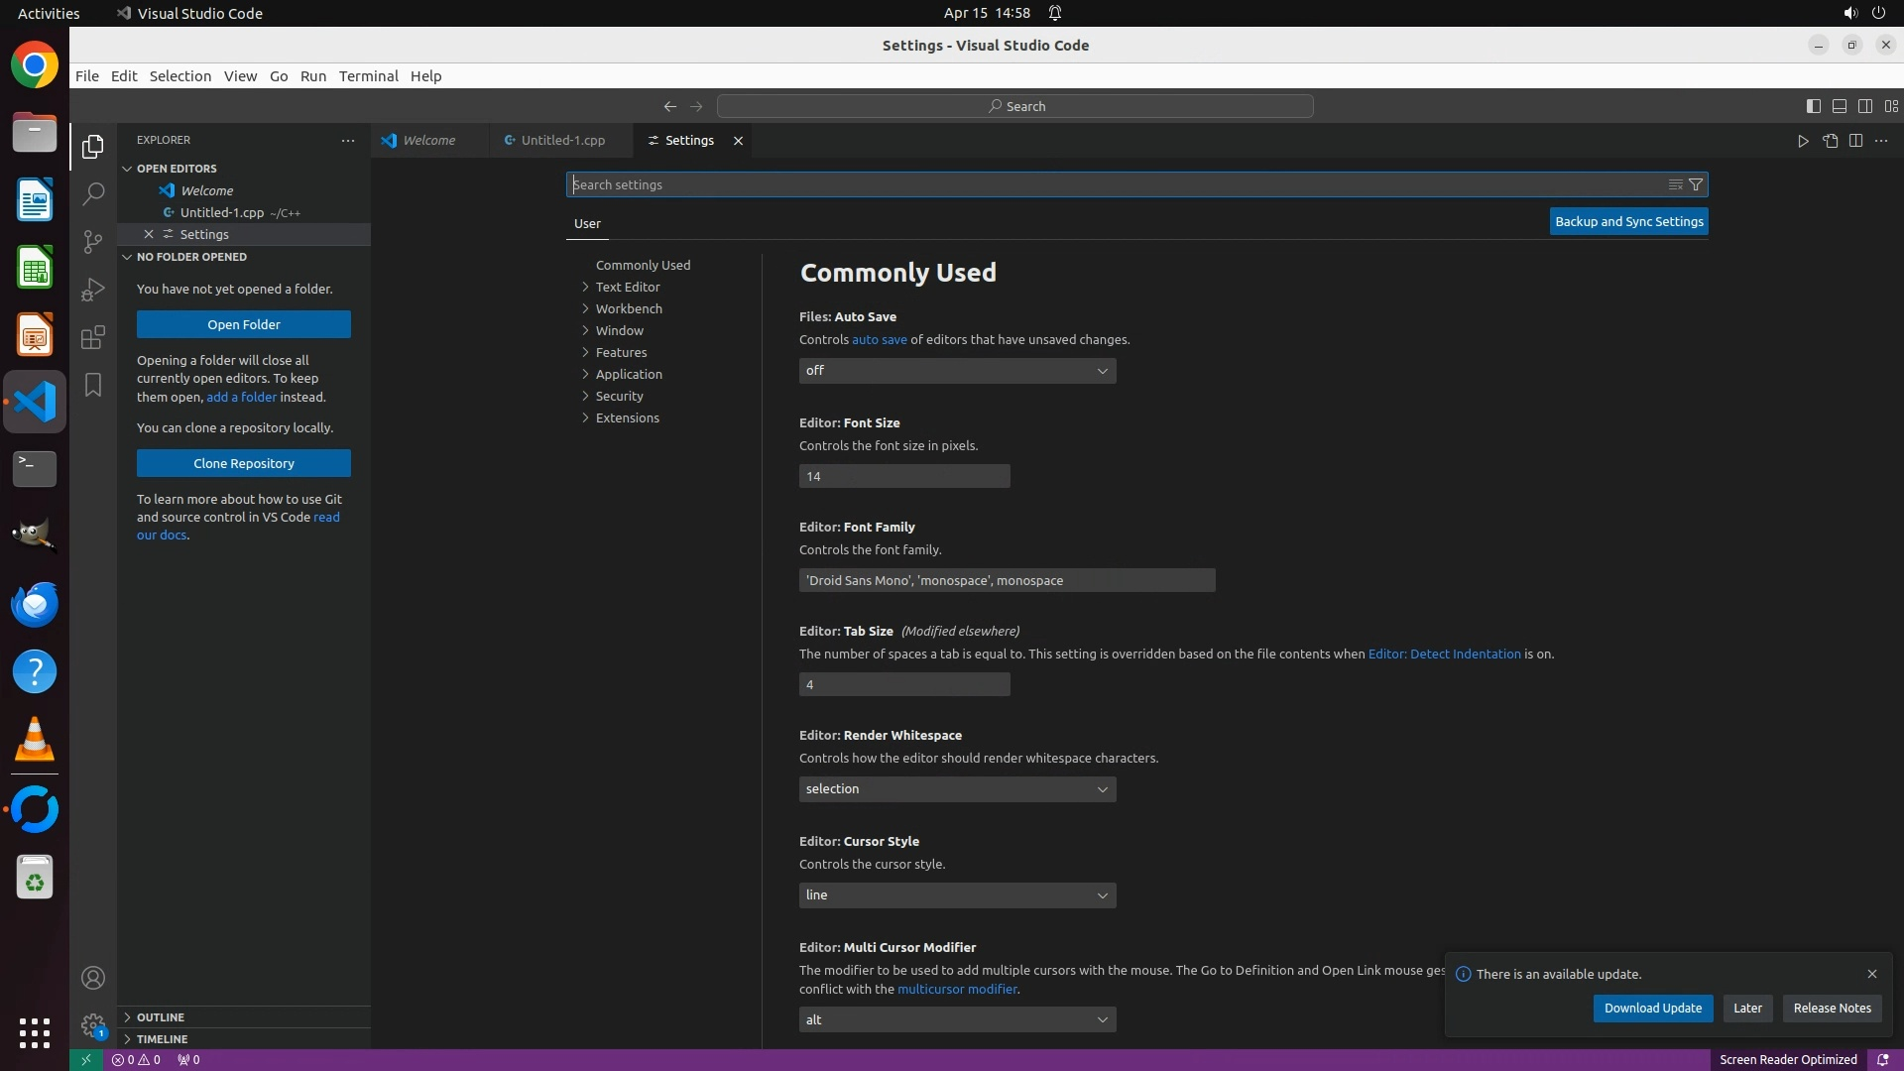Image resolution: width=1904 pixels, height=1071 pixels.
Task: Click the Backup and Sync Settings button
Action: pos(1628,222)
